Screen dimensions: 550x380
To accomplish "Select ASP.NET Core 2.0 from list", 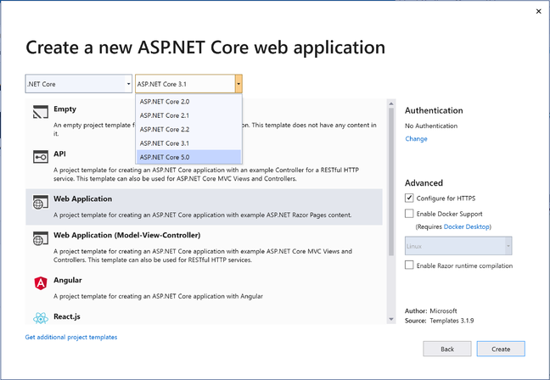I will tap(188, 101).
